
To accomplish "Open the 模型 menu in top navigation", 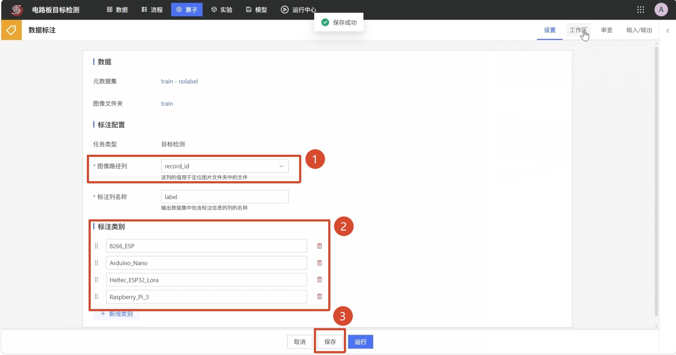I will click(x=257, y=10).
